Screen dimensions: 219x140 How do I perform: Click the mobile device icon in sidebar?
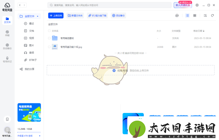tap(7, 119)
